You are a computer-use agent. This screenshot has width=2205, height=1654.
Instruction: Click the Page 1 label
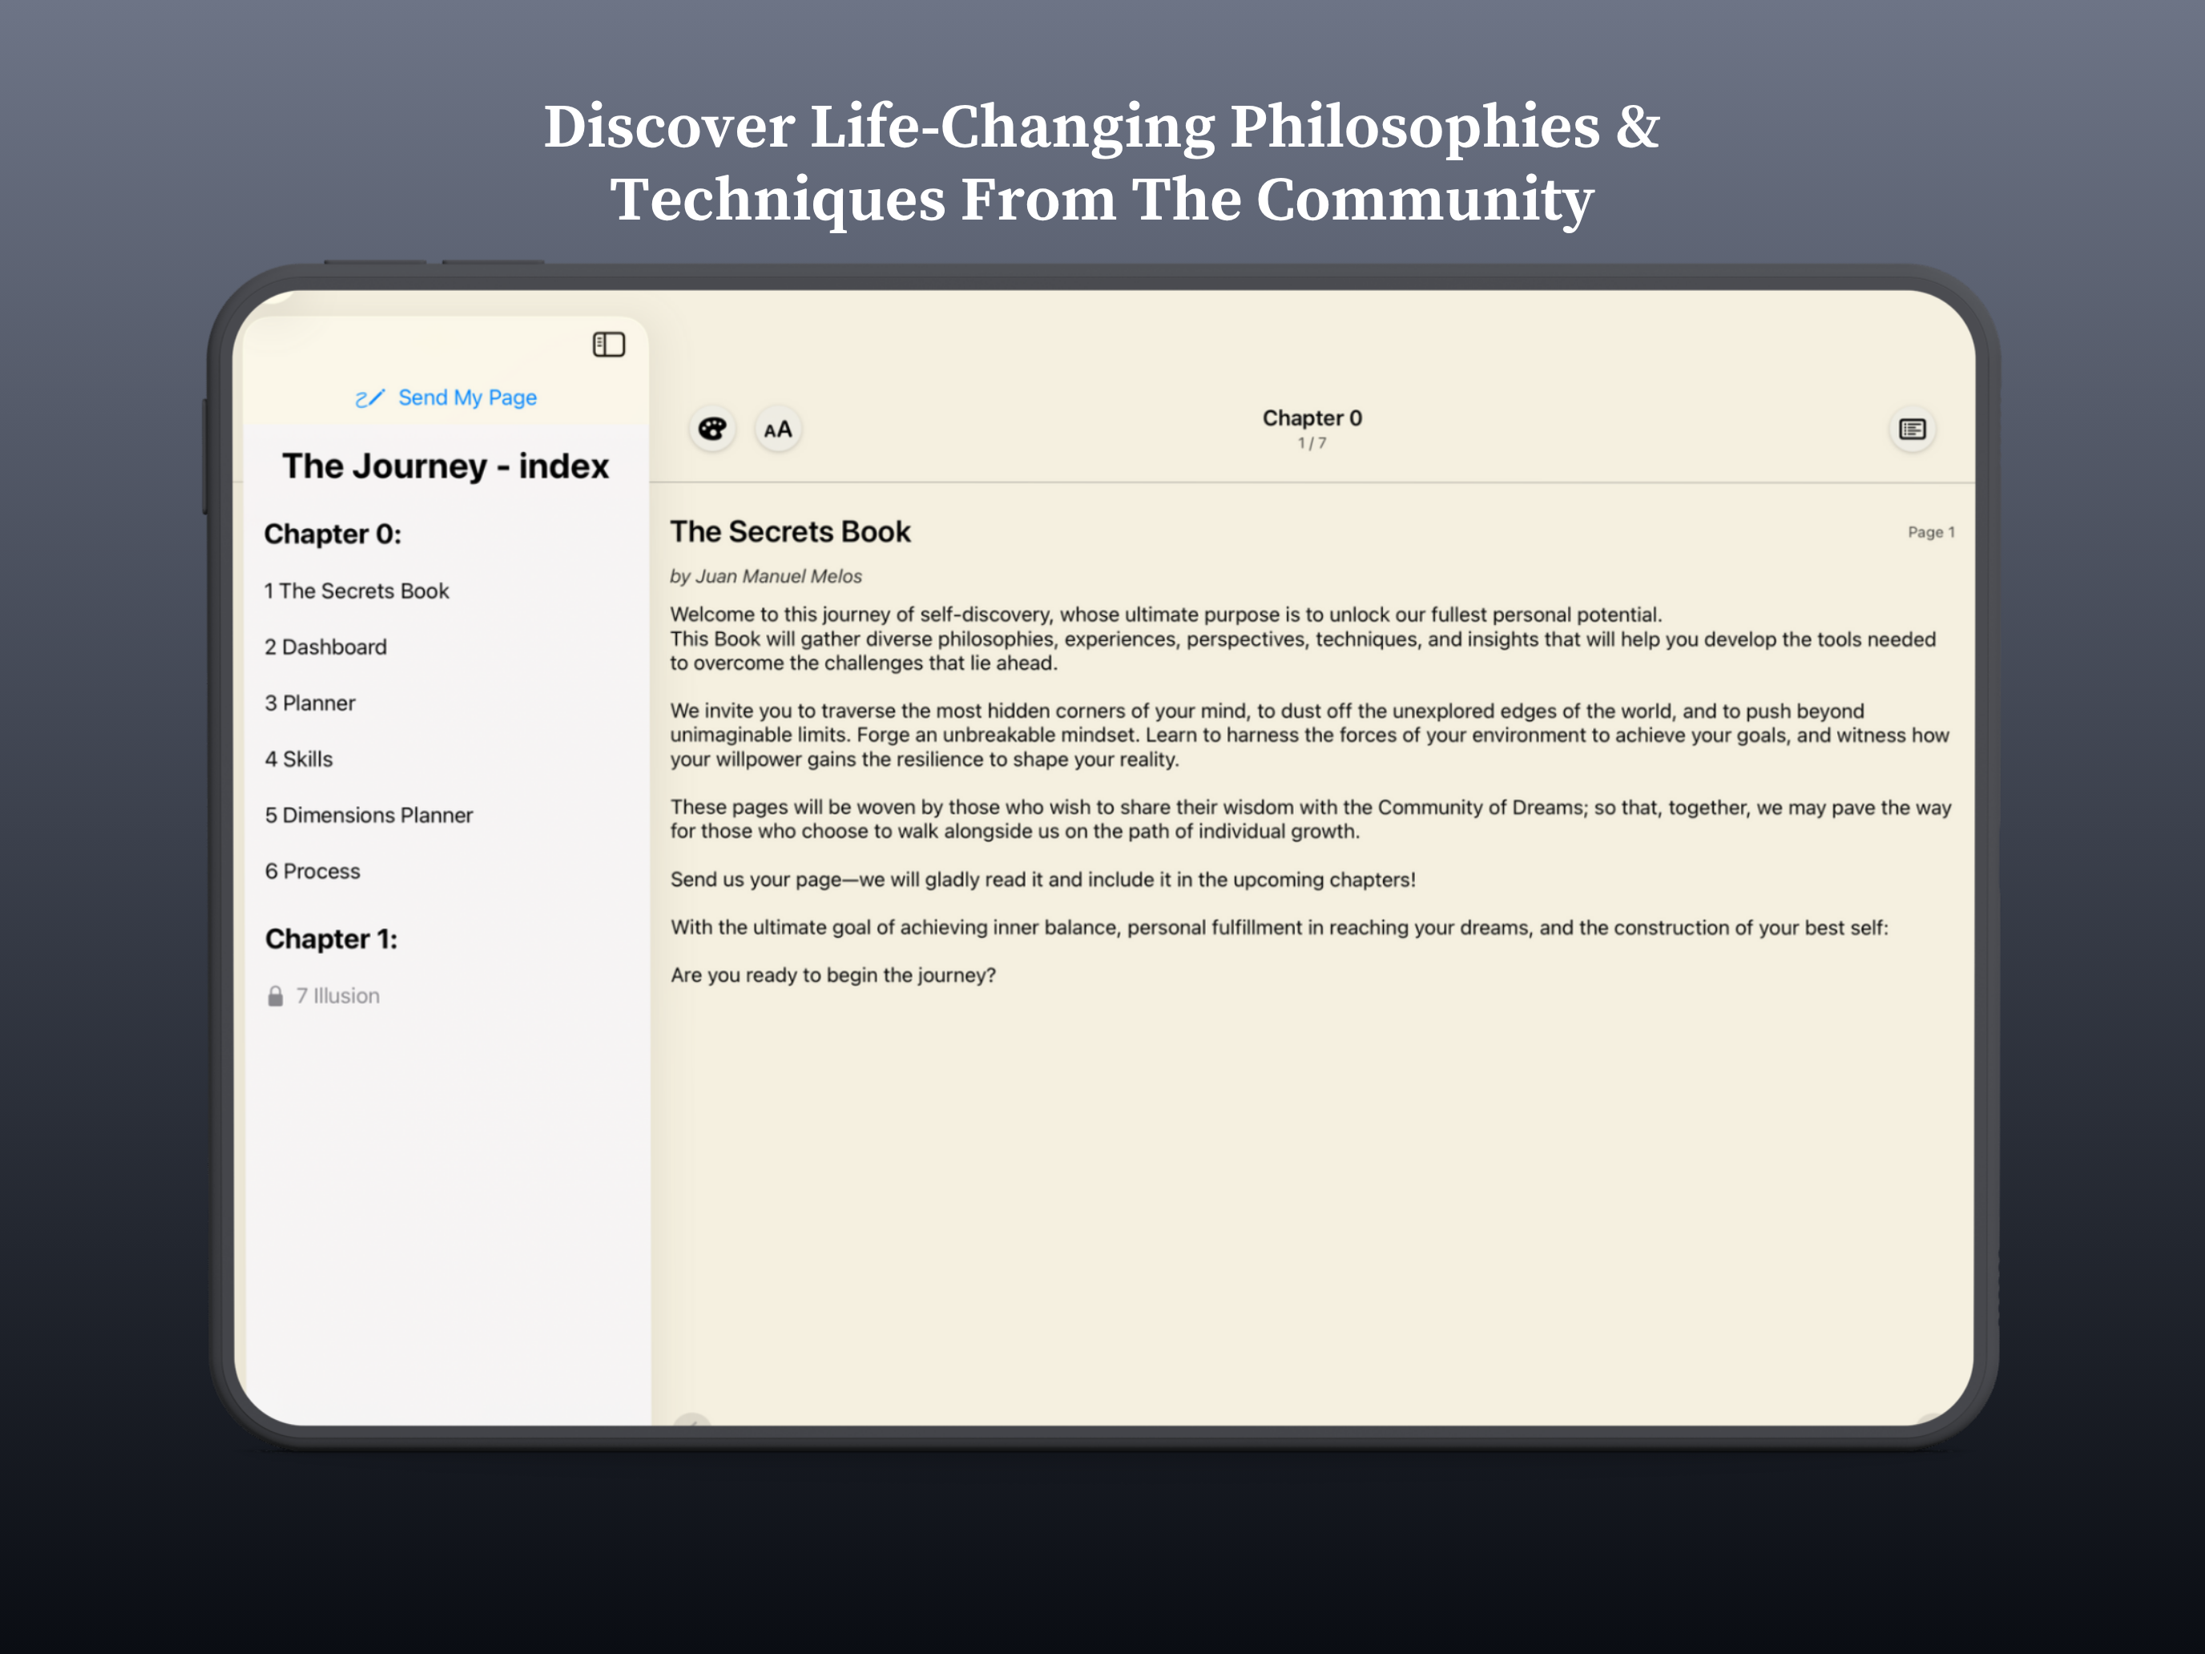1931,532
